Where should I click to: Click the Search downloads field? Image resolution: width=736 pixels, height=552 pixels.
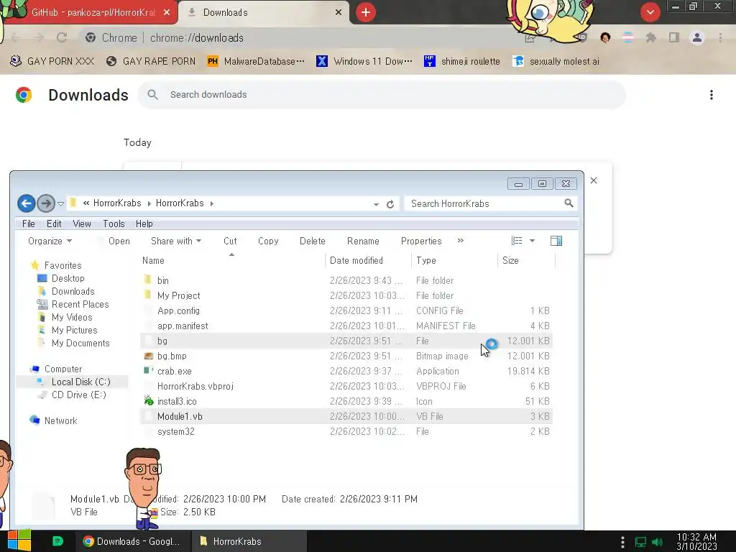click(382, 95)
